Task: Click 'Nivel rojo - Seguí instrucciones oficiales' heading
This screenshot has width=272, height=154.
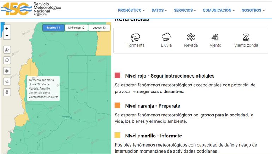Action: tap(170, 76)
